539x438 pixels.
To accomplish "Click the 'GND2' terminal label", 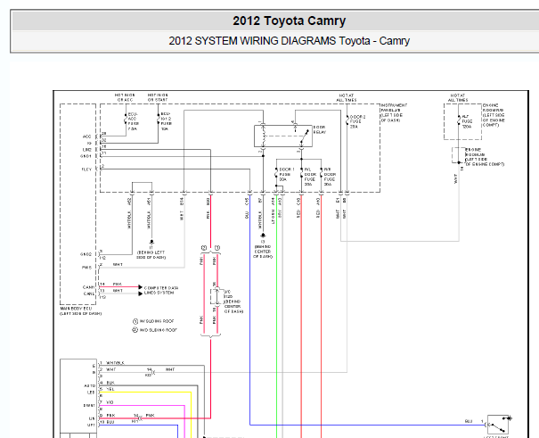I will coord(86,254).
